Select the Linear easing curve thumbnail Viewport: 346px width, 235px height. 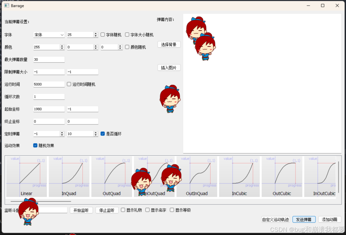[26, 177]
